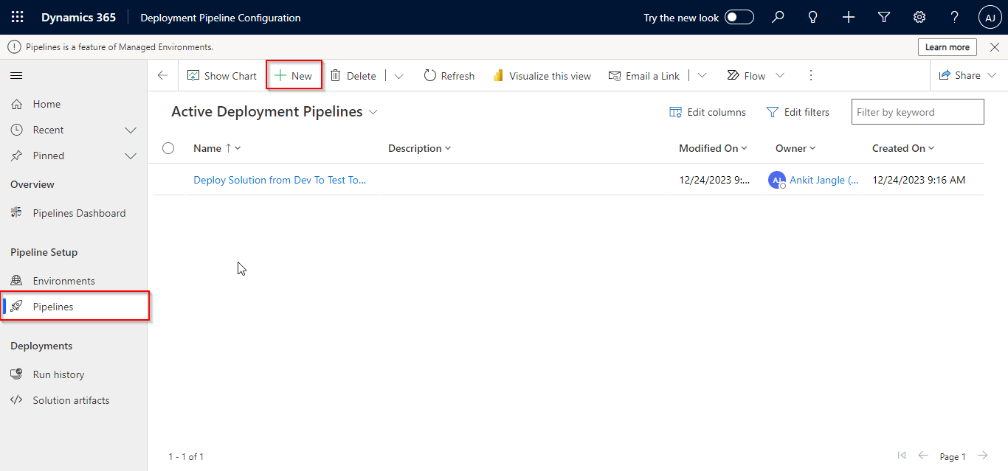1008x471 pixels.
Task: Toggle the Try the new look switch
Action: coord(739,18)
